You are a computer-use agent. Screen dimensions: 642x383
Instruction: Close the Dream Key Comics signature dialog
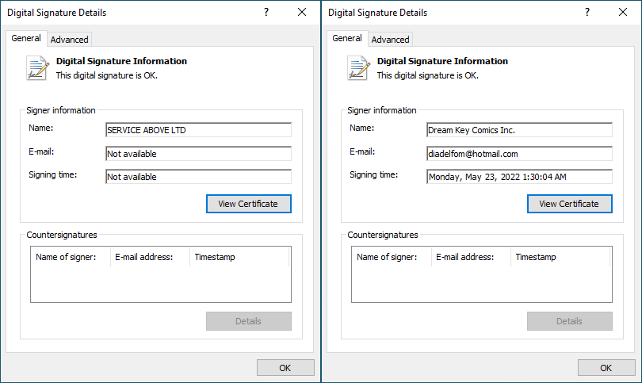623,13
